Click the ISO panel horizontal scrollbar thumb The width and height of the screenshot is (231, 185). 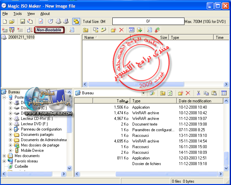click(x=136, y=84)
